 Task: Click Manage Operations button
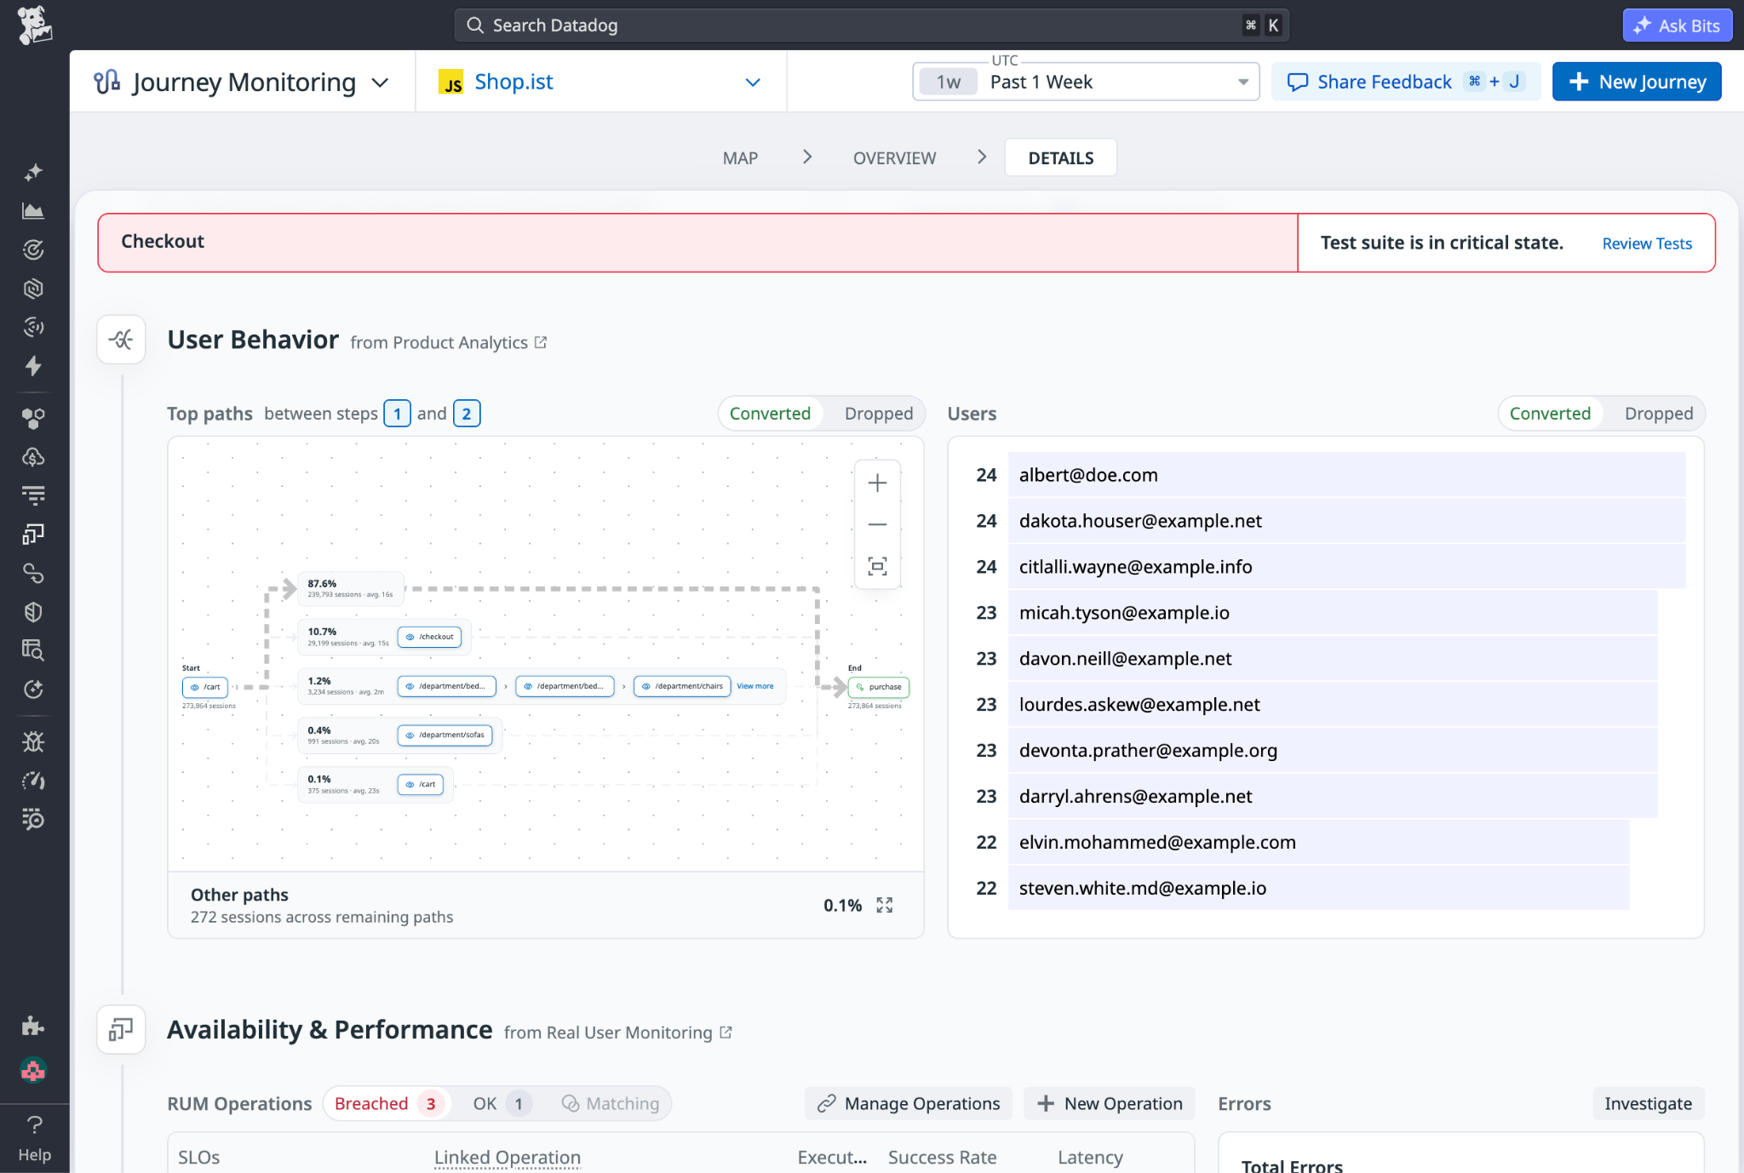click(909, 1103)
